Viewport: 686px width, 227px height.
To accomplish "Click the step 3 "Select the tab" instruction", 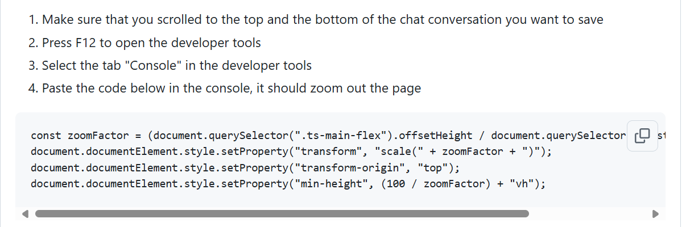I will [176, 66].
